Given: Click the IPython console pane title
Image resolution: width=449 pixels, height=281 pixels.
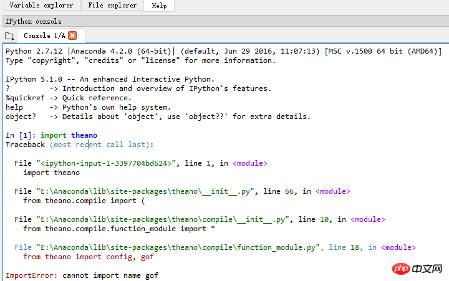Looking at the screenshot, I should [33, 21].
